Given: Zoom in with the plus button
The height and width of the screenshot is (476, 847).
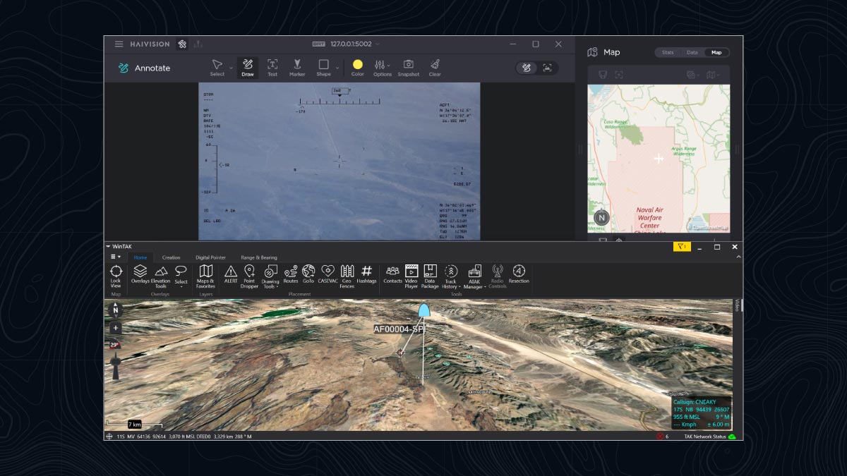Looking at the screenshot, I should coord(116,328).
